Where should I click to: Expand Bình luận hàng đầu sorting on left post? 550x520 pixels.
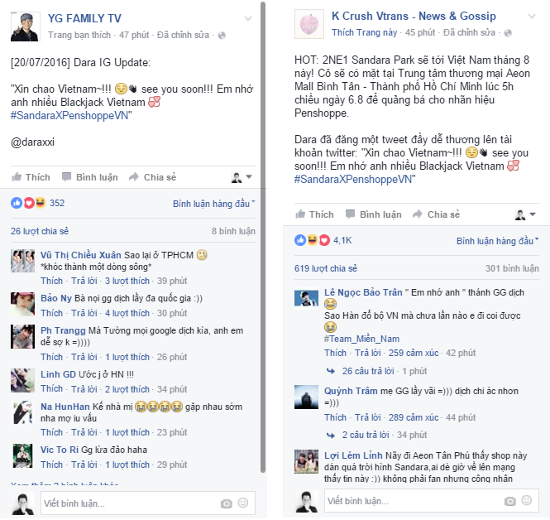(x=214, y=204)
